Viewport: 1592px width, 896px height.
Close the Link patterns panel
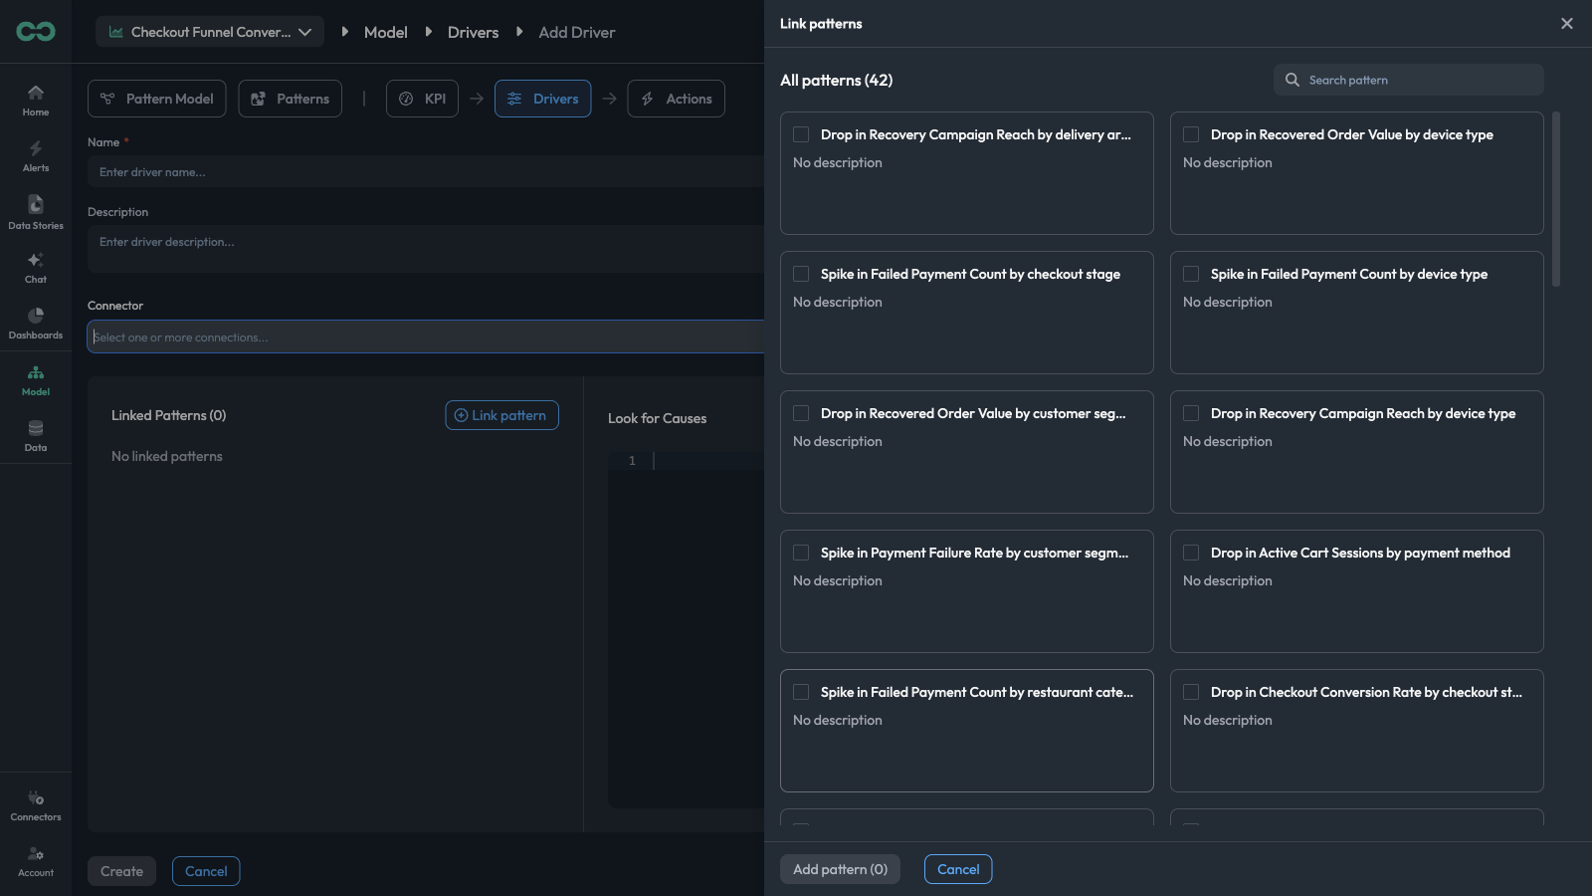point(1567,23)
